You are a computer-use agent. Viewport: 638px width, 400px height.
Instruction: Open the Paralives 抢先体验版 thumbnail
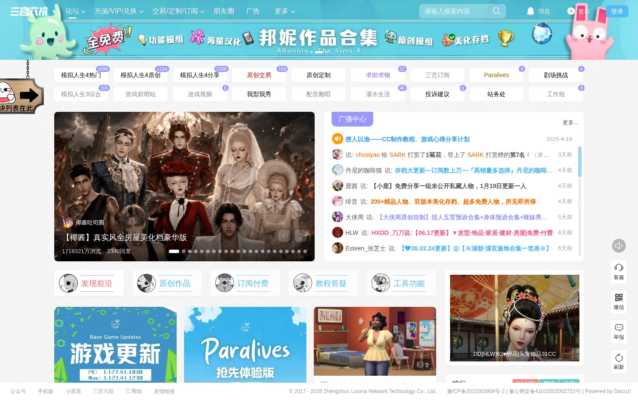(245, 345)
